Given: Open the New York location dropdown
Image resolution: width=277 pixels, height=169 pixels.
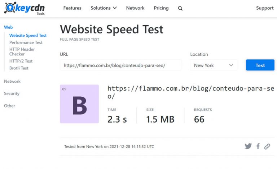Looking at the screenshot, I should point(214,65).
